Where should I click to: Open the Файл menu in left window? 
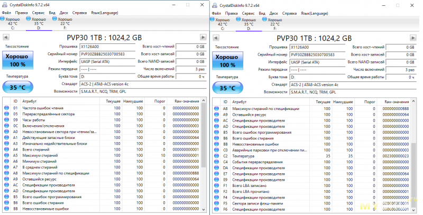click(x=6, y=12)
